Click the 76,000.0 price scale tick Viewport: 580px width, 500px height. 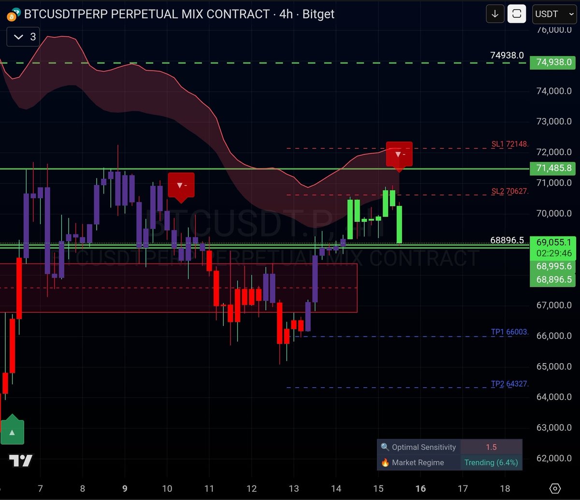click(554, 29)
